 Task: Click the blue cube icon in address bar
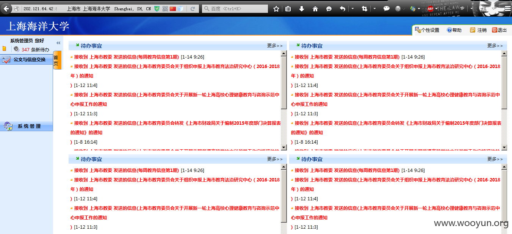point(181,8)
